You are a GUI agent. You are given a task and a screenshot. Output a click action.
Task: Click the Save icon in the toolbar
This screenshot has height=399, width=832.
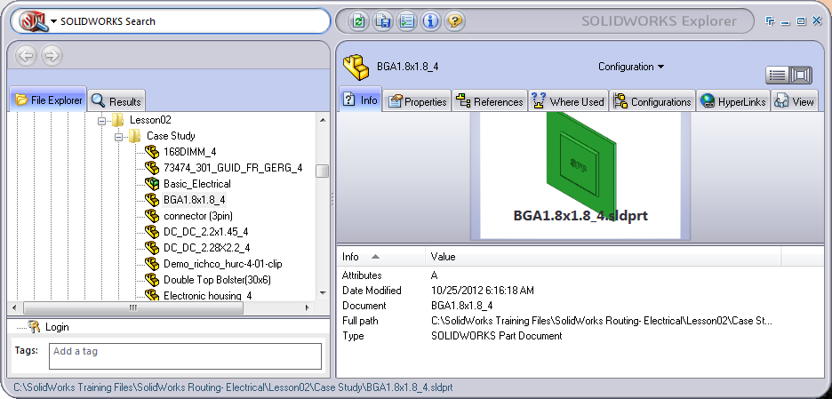point(383,21)
